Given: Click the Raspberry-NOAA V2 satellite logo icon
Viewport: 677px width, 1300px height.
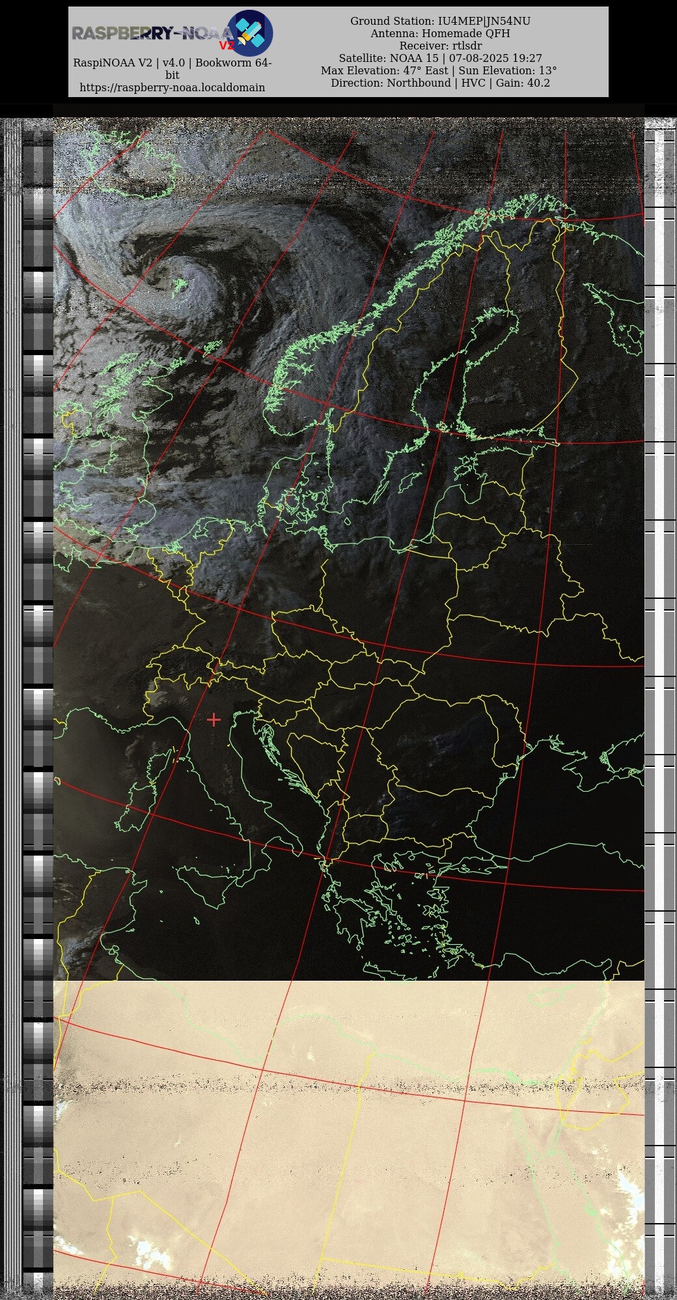Looking at the screenshot, I should (250, 33).
